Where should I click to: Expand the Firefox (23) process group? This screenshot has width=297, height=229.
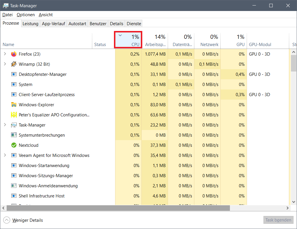(x=5, y=54)
